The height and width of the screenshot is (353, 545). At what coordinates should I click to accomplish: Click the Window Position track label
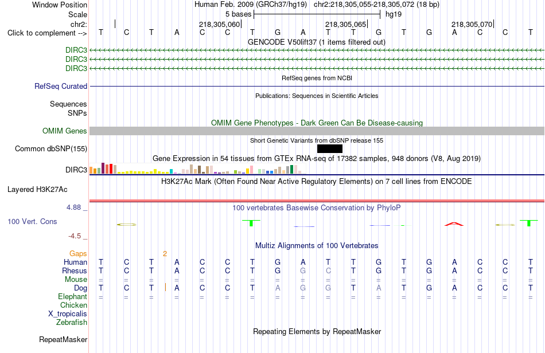[60, 5]
